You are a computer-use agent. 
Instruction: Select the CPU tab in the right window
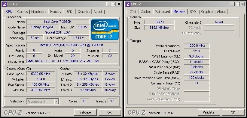click(133, 12)
